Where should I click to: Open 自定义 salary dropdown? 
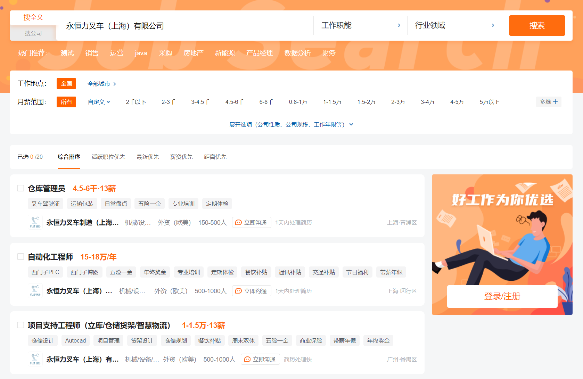pos(99,102)
